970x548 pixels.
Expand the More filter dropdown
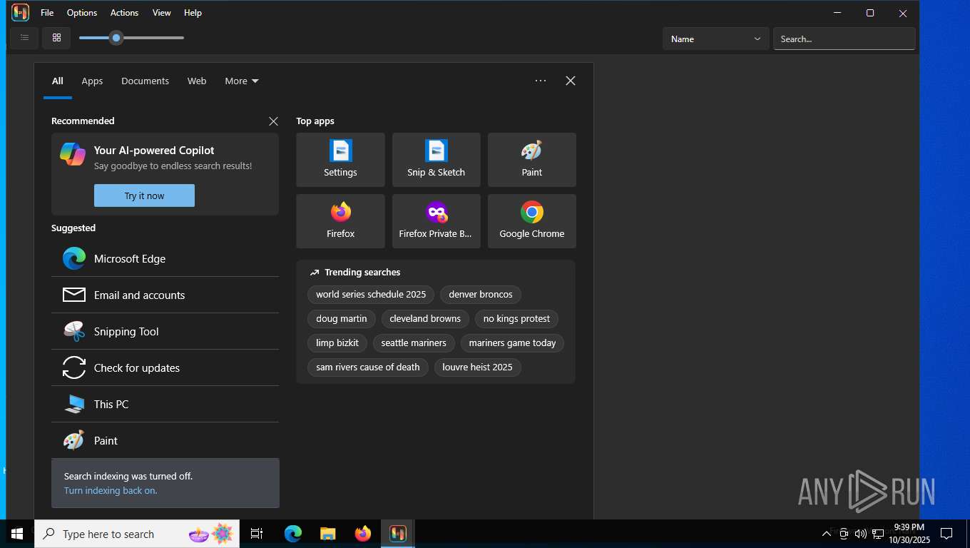(242, 81)
